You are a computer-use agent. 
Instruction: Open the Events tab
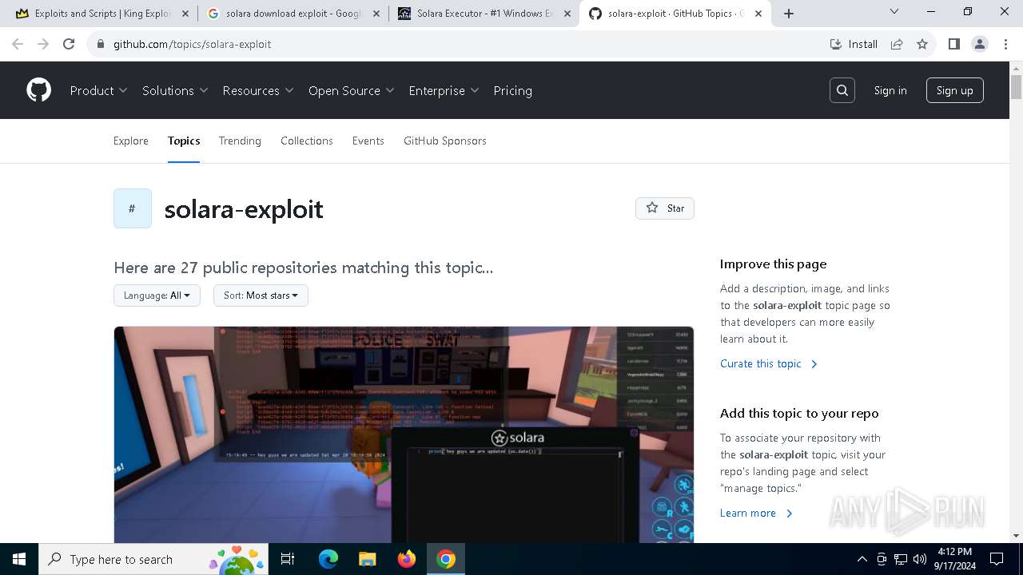coord(368,141)
